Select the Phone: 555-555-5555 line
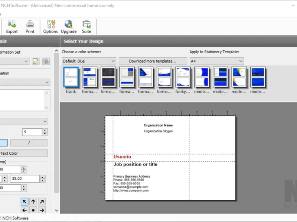This screenshot has width=297, height=222. click(x=128, y=180)
